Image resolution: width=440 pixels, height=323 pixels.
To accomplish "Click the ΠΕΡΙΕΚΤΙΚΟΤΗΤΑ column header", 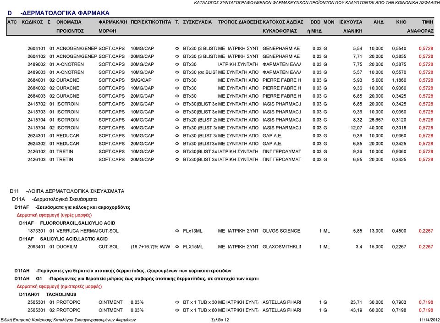I will pyautogui.click(x=151, y=22).
